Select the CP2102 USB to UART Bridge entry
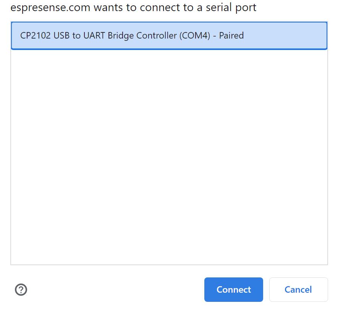 tap(169, 36)
